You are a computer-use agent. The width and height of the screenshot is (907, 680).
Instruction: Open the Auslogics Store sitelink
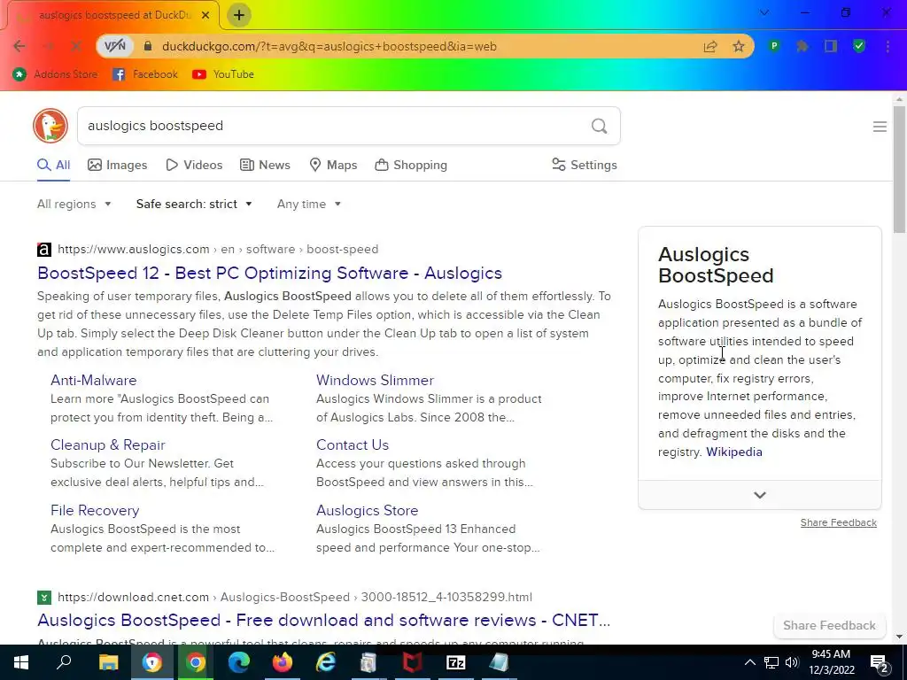point(368,510)
